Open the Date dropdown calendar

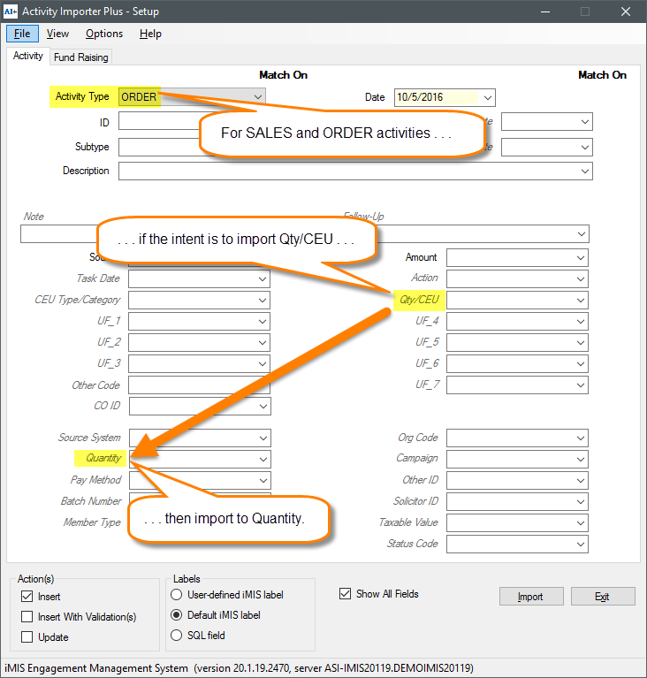tap(488, 97)
